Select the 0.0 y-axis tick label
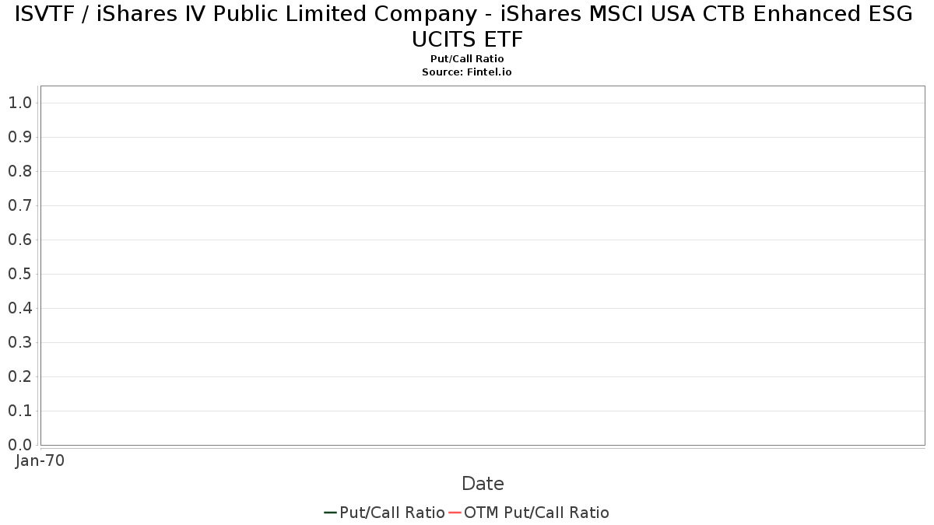 click(19, 445)
